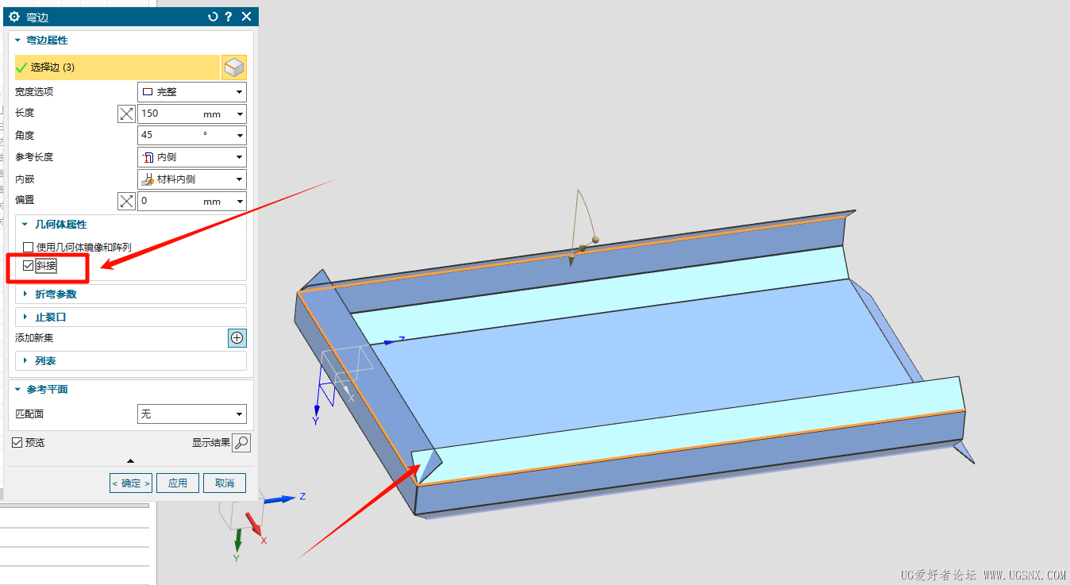Flip direction using the 长度 reverse icon
1070x585 pixels.
click(x=127, y=114)
